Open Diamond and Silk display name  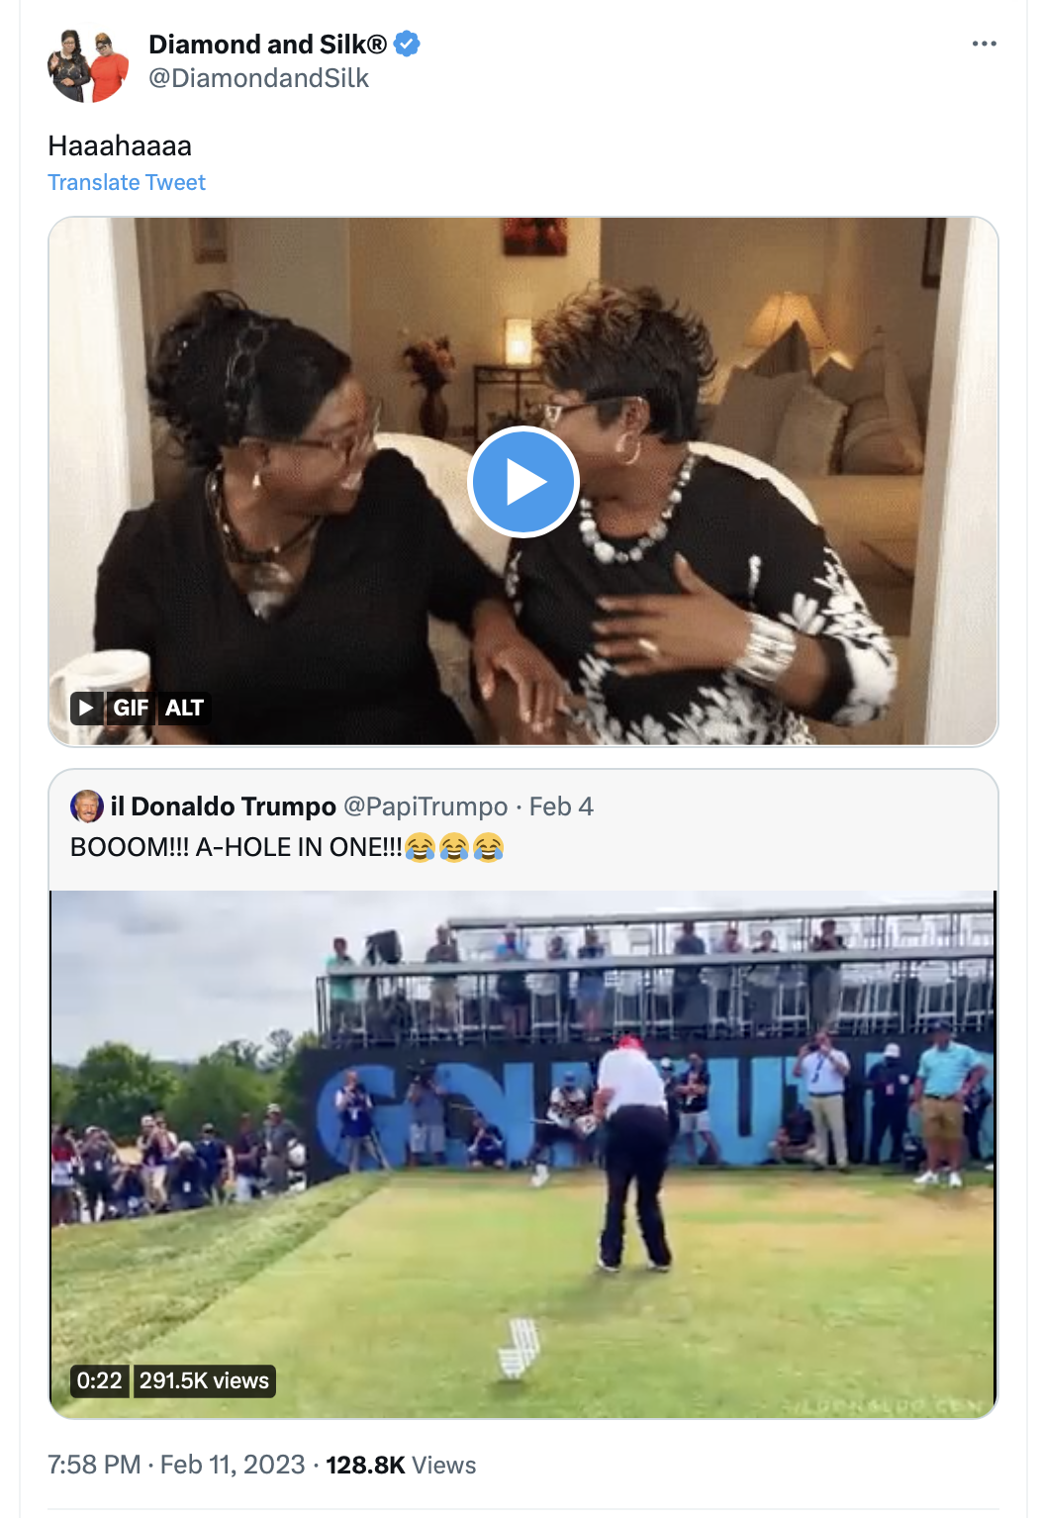[267, 45]
